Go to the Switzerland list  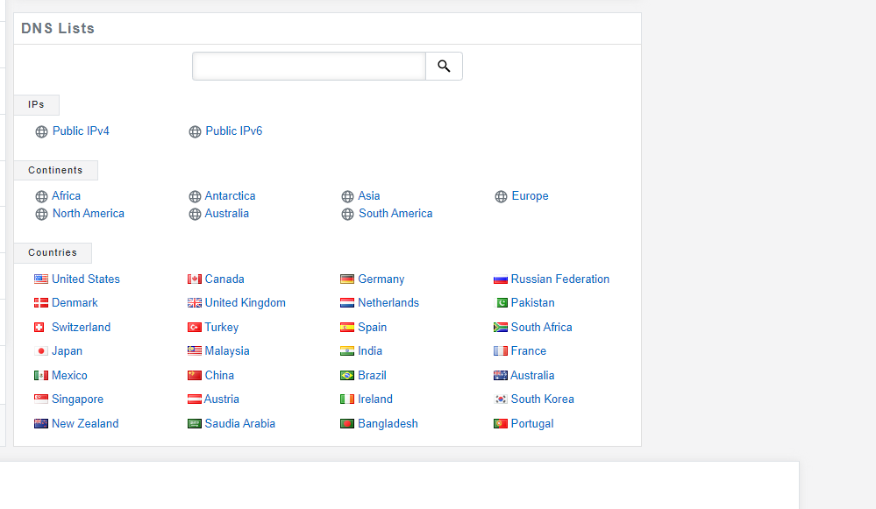pyautogui.click(x=81, y=328)
